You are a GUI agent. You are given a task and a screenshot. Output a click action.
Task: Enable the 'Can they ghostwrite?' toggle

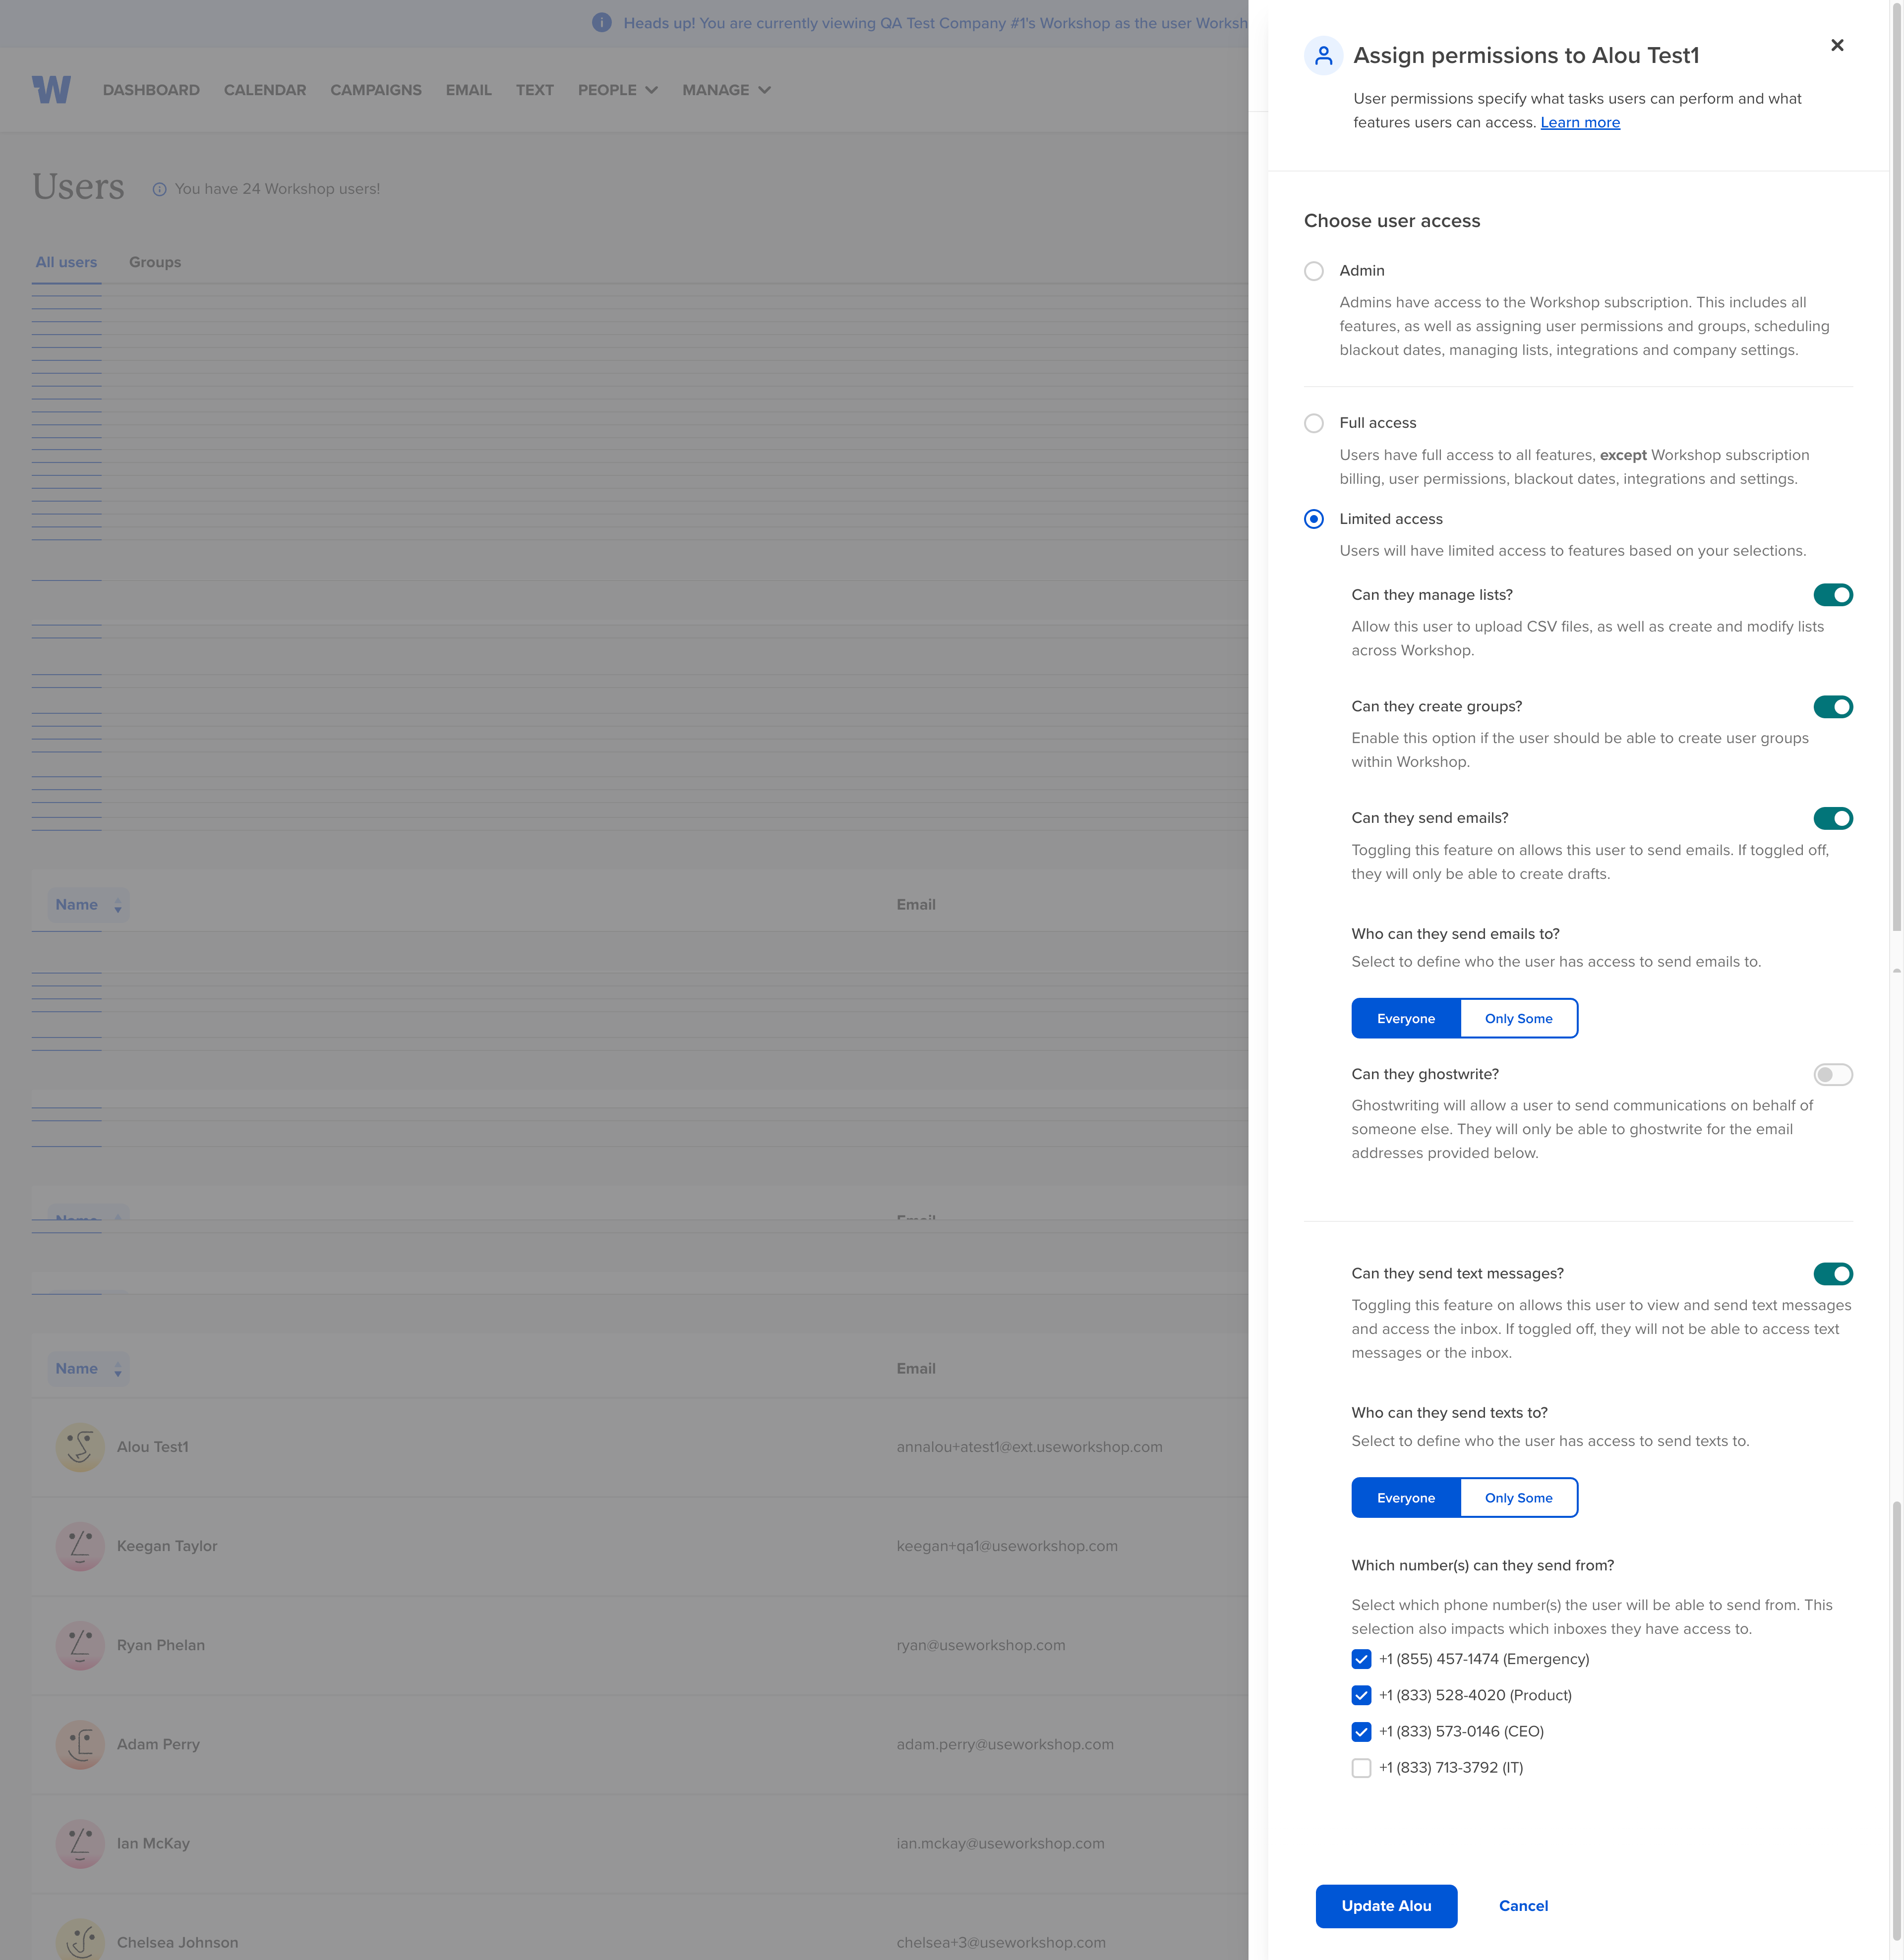point(1833,1074)
